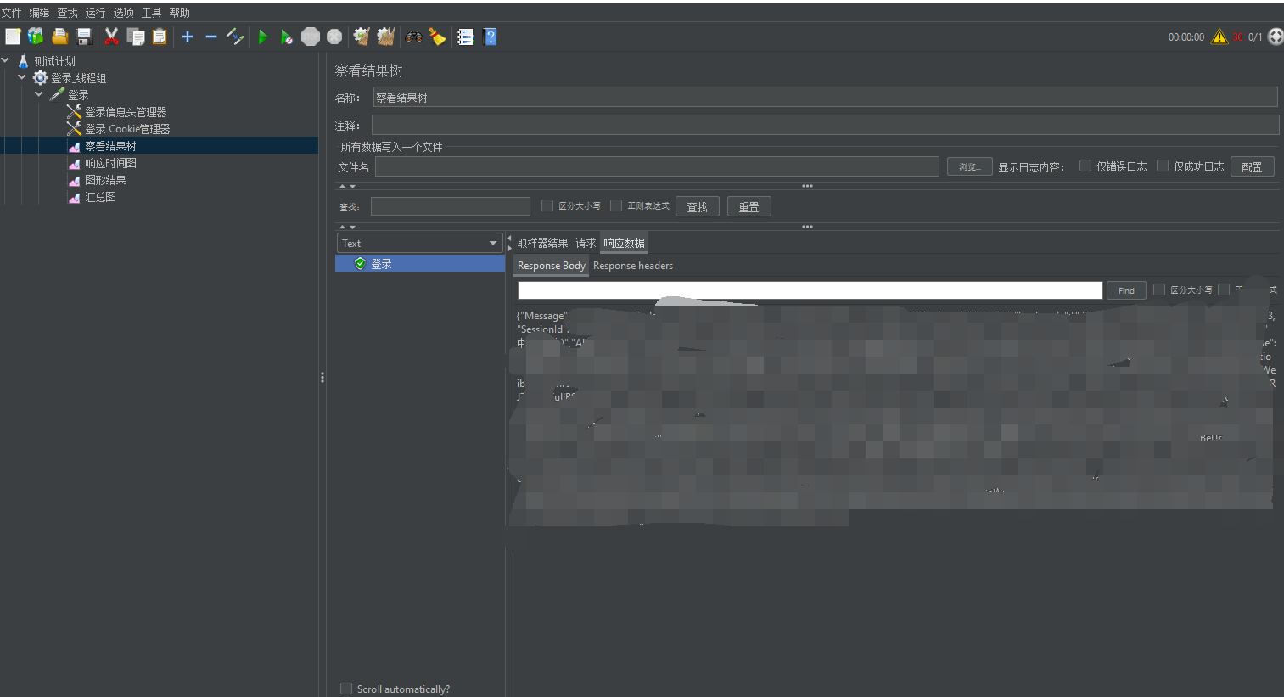
Task: Toggle 仅错误日志 checkbox
Action: 1085,166
